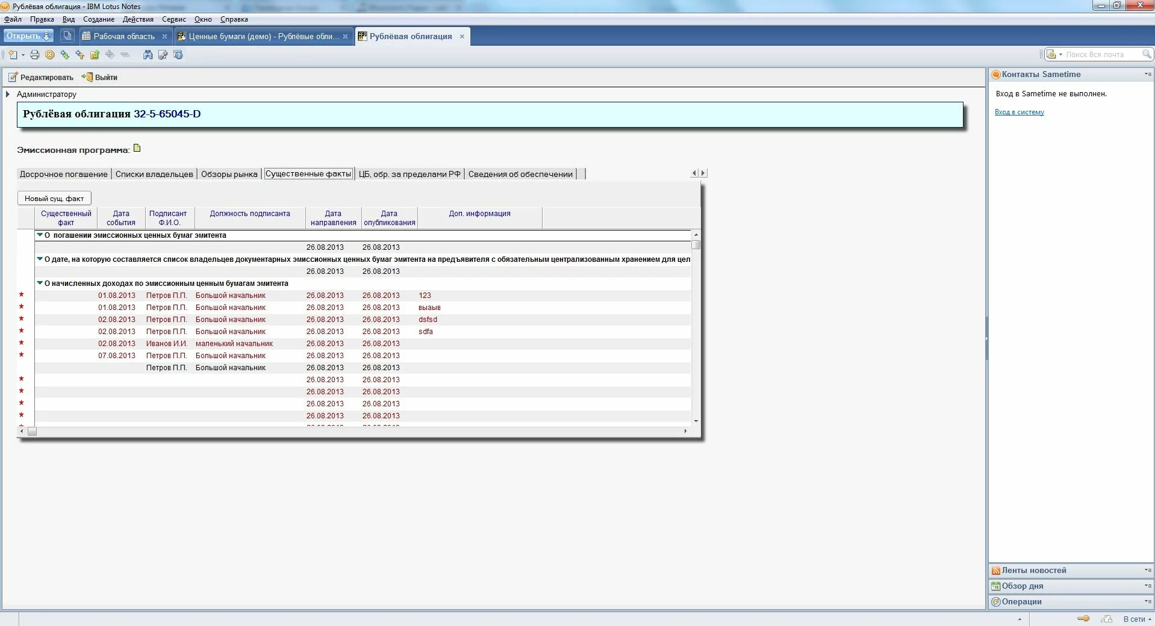This screenshot has height=626, width=1155.
Task: Expand the Администратору section triangle
Action: pyautogui.click(x=8, y=95)
